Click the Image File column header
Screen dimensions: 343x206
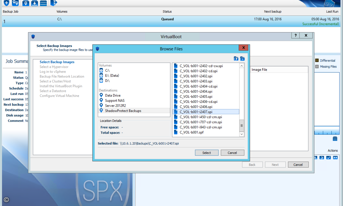(x=259, y=70)
